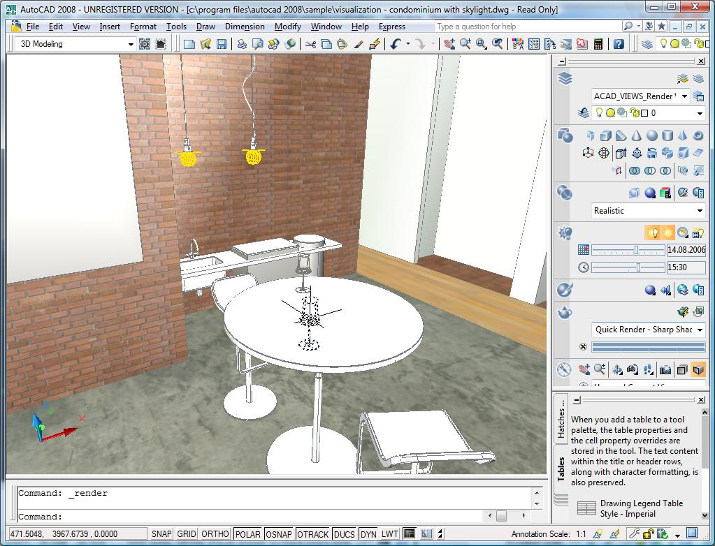Toggle DYN dynamic input
This screenshot has height=546, width=715.
368,533
